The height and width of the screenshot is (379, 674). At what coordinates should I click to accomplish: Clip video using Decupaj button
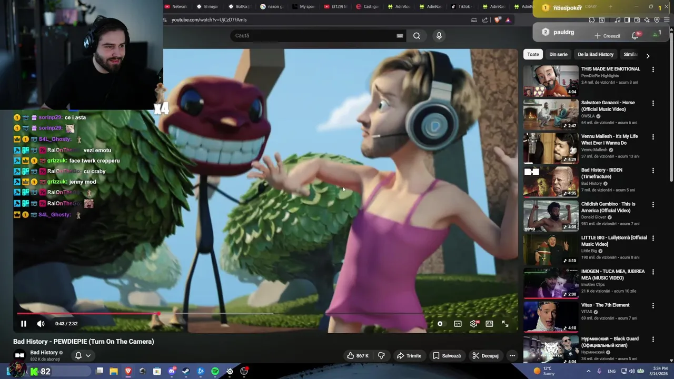pos(485,356)
